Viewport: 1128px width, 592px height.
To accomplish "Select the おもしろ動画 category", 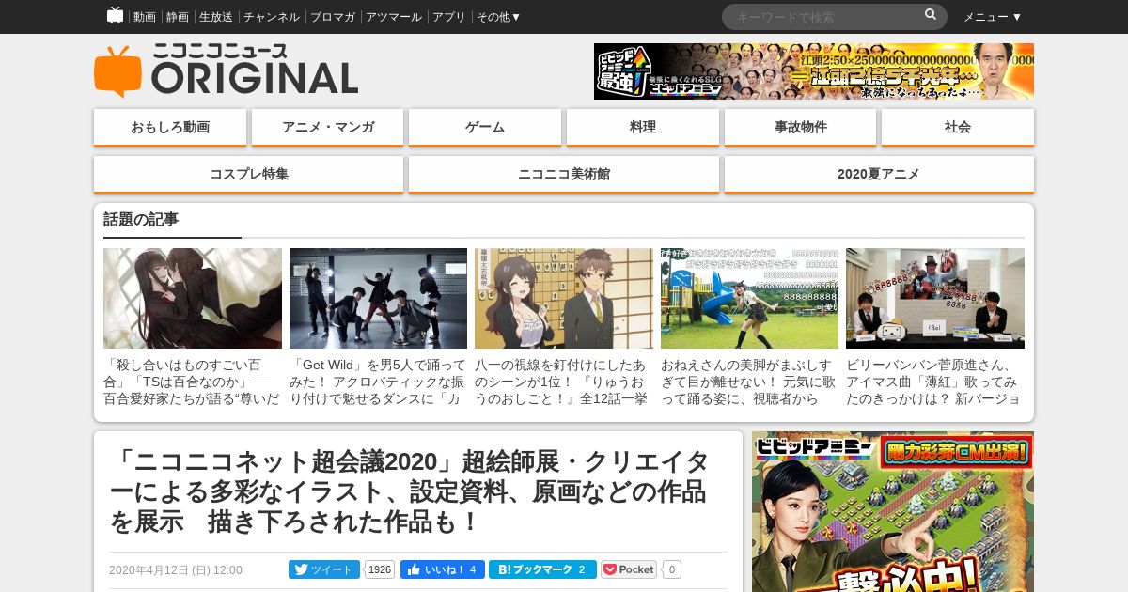I will (x=170, y=127).
